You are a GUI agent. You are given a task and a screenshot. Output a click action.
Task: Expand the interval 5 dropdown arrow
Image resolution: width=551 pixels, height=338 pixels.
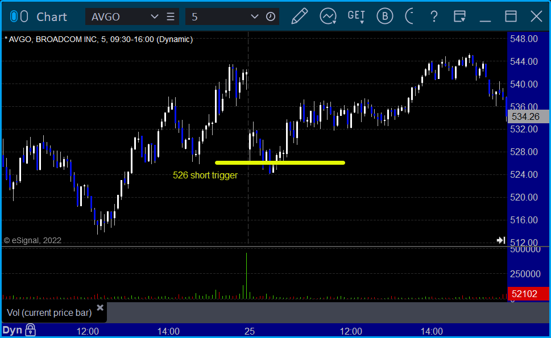(254, 16)
